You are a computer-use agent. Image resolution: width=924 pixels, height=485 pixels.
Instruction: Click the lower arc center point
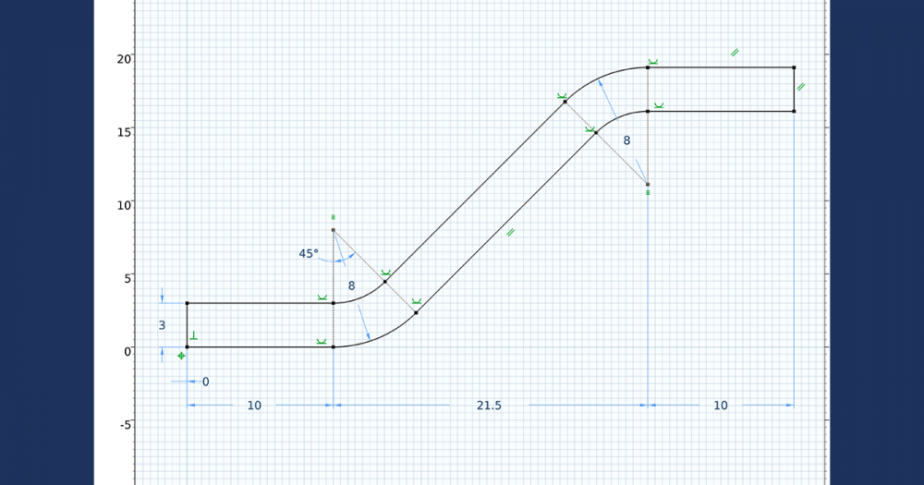click(333, 230)
